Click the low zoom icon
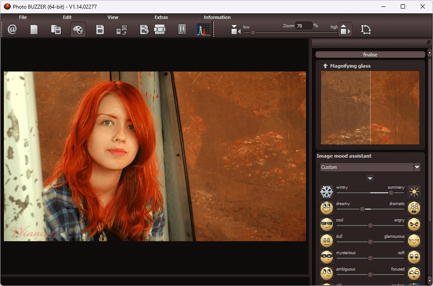Screen dimensions: 433x286 [x=235, y=30]
